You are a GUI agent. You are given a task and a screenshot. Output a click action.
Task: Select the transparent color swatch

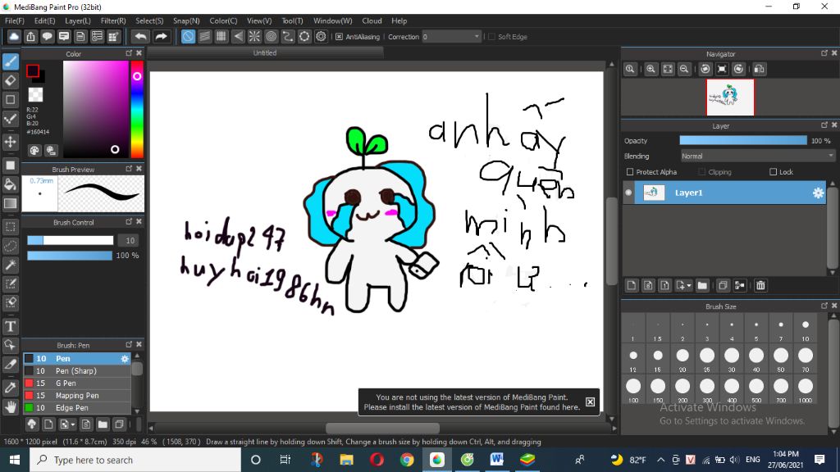pyautogui.click(x=35, y=95)
